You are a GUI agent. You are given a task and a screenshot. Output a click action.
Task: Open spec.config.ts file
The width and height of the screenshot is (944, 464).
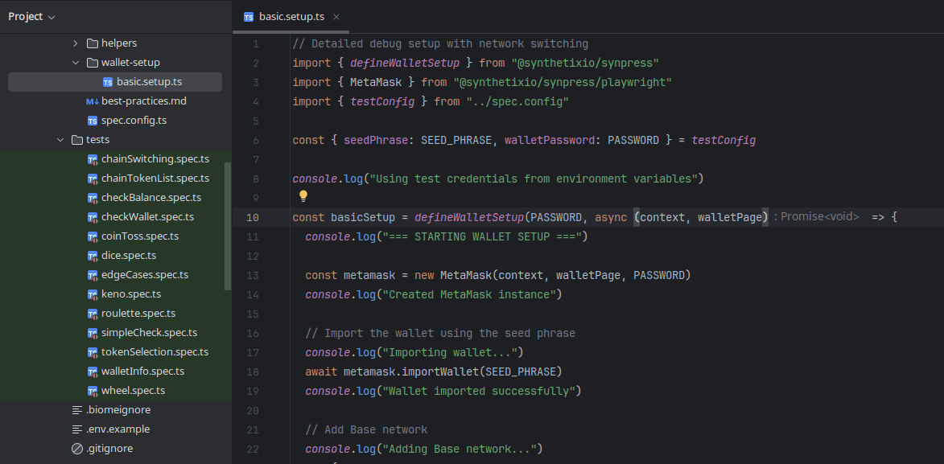134,121
